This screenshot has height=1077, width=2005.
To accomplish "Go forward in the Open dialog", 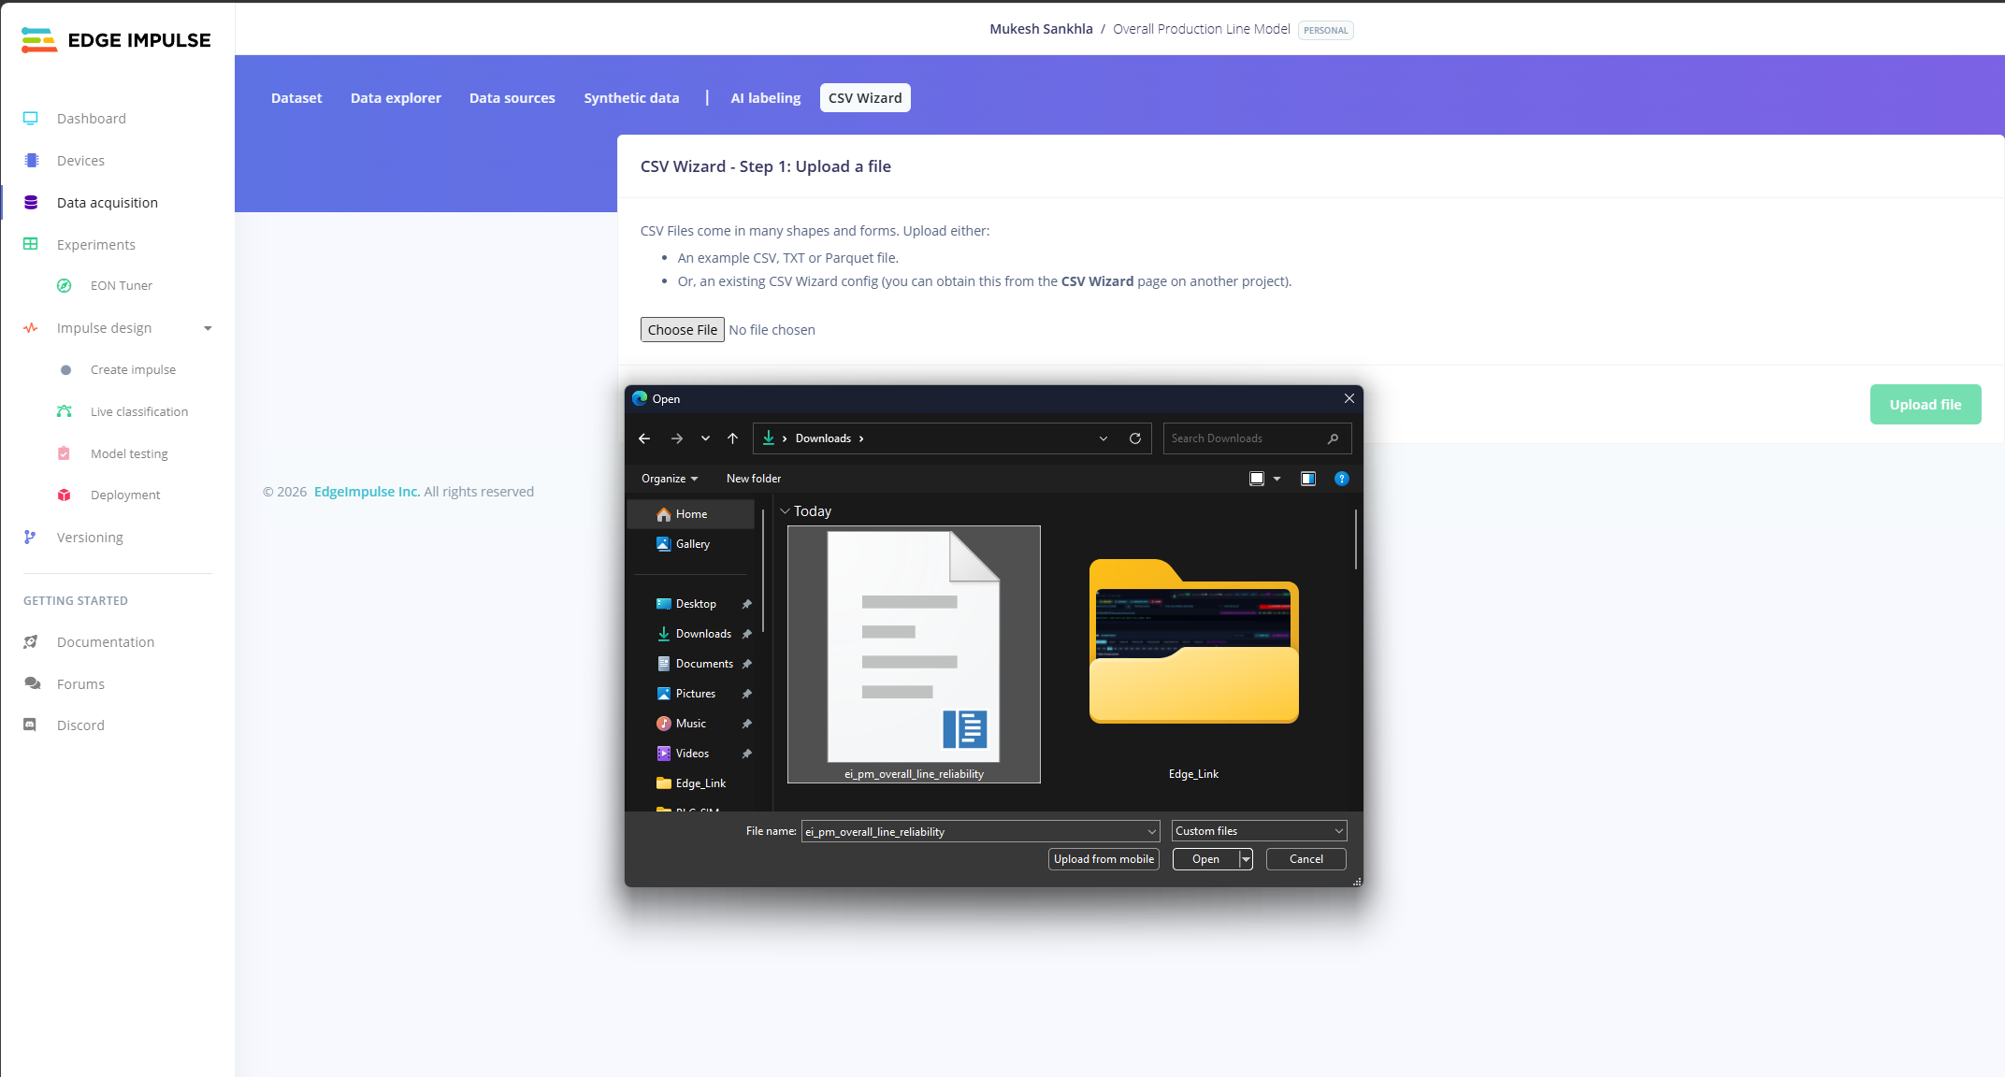I will coord(676,438).
